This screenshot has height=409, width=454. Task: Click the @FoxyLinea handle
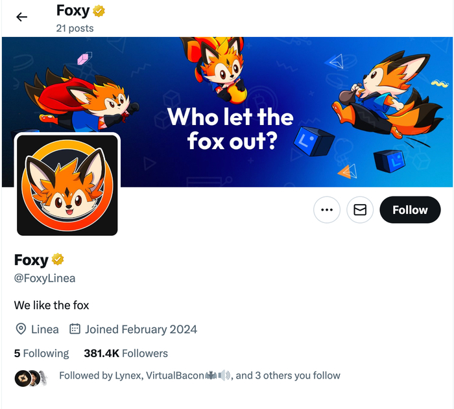tap(45, 278)
